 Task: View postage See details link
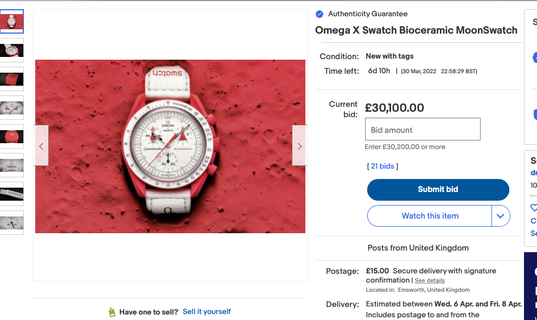[430, 281]
